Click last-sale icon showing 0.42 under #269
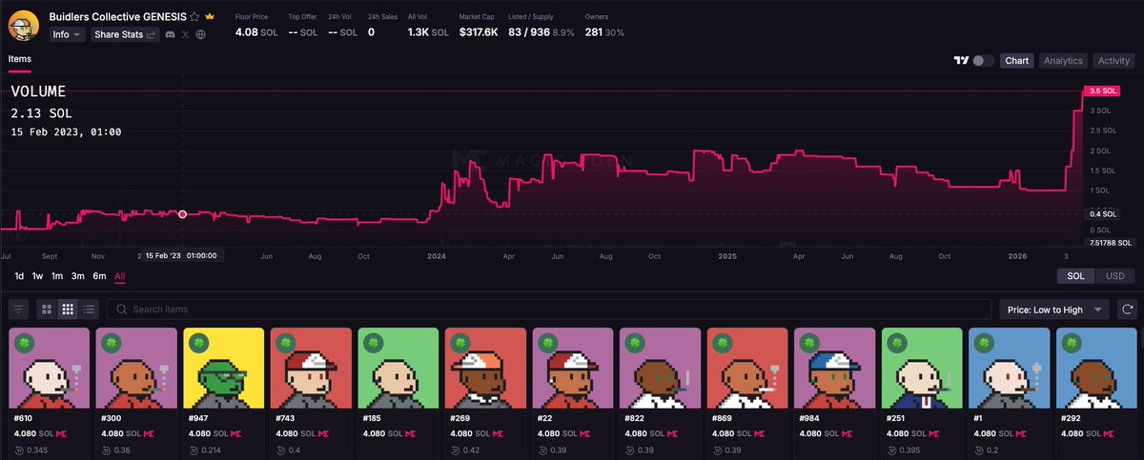 [456, 449]
